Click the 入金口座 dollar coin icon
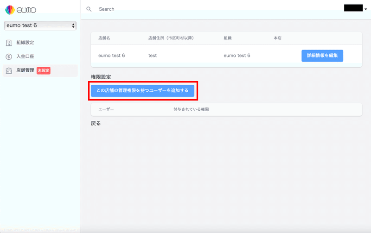 click(x=9, y=57)
